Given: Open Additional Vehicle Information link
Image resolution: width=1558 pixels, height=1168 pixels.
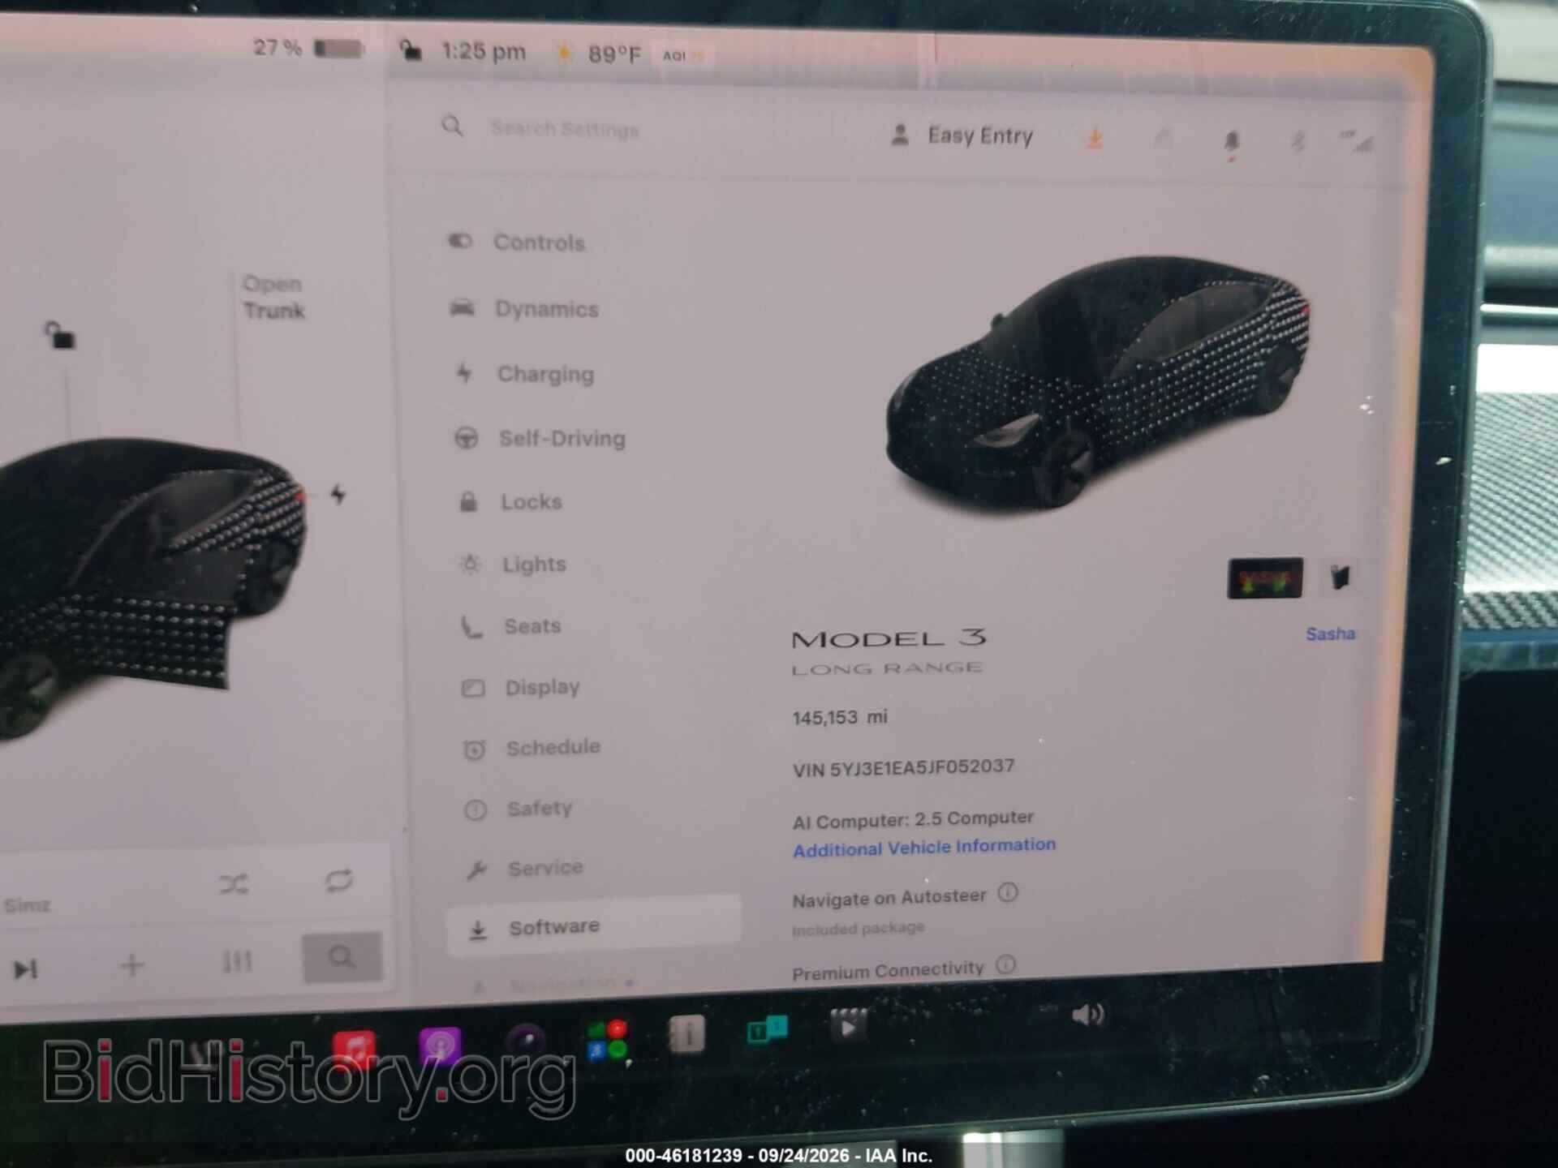Looking at the screenshot, I should pyautogui.click(x=924, y=848).
